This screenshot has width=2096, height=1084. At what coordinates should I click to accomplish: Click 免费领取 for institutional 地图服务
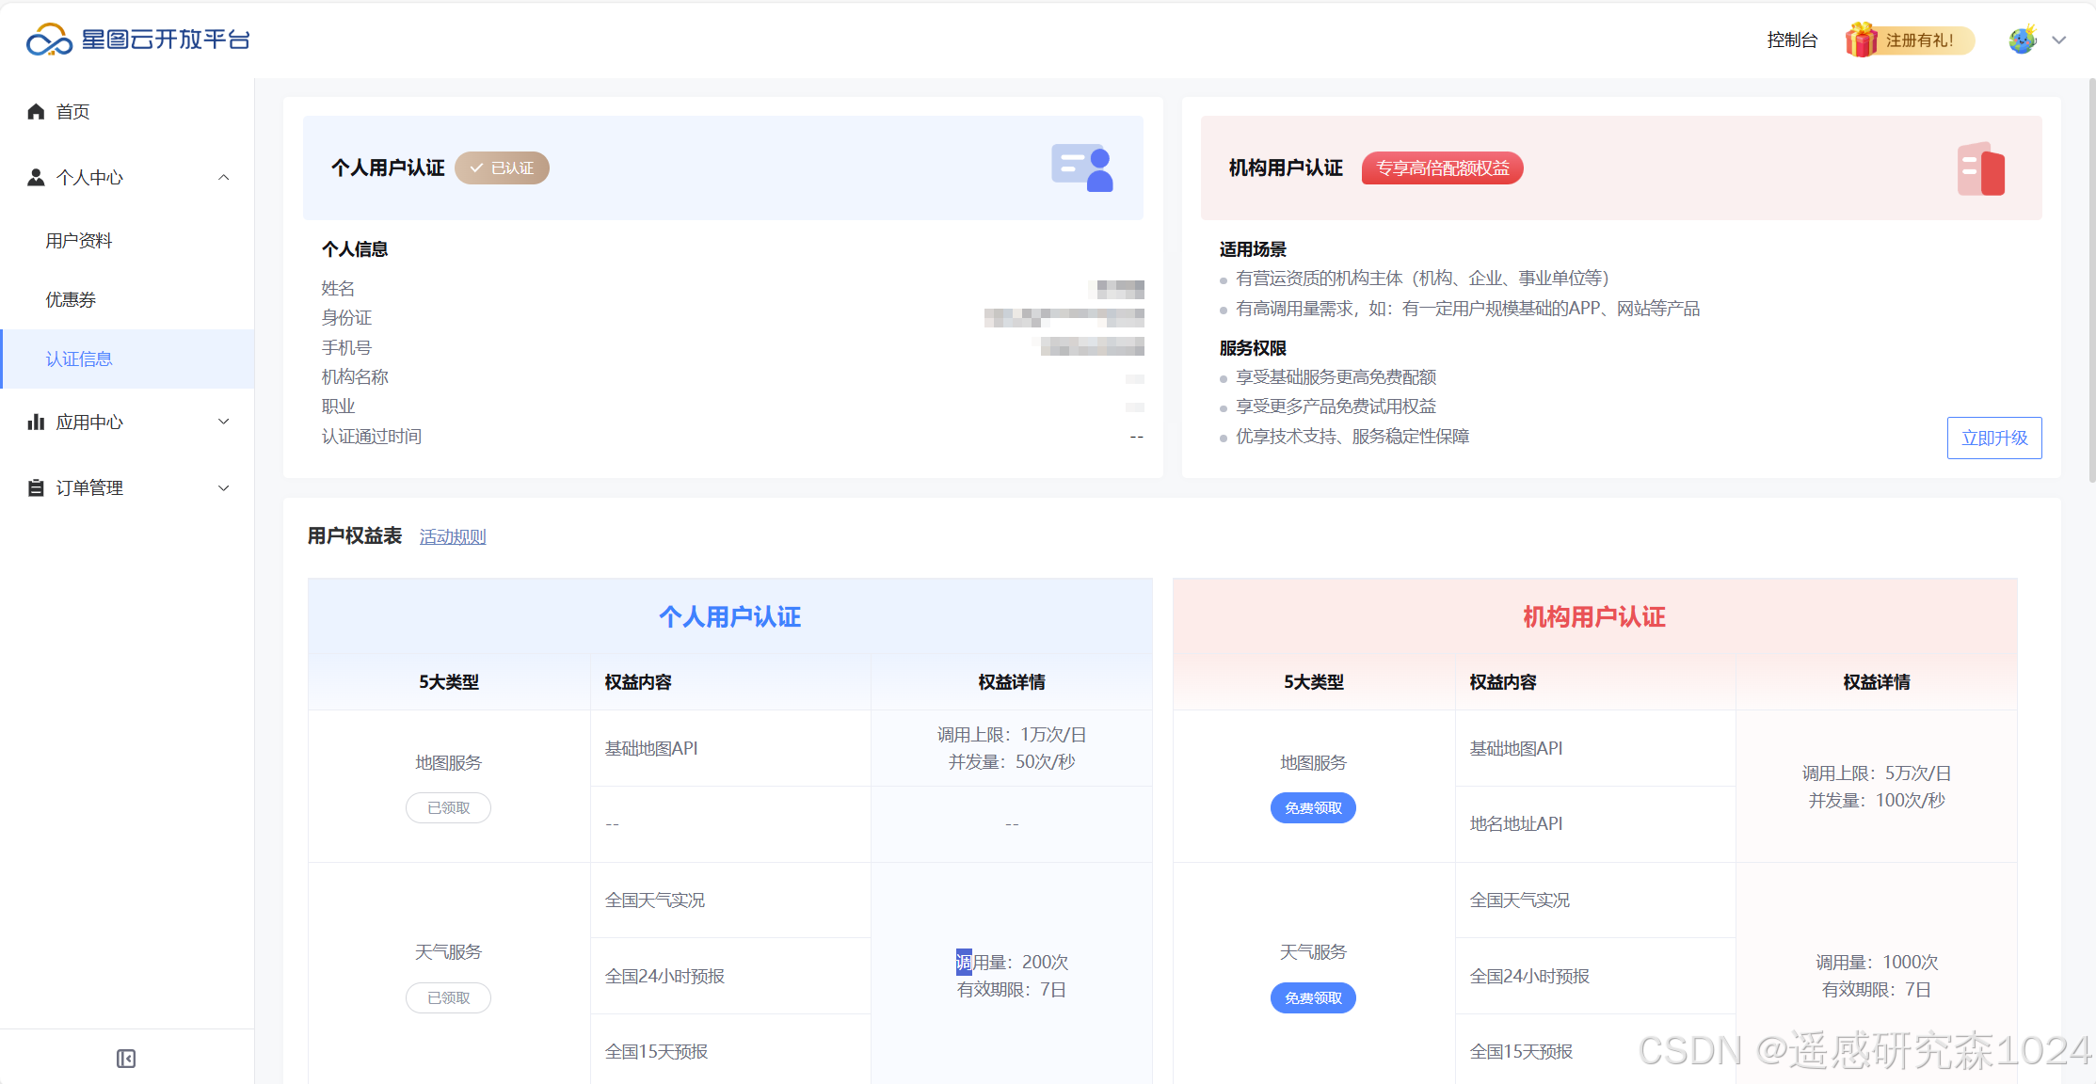[1313, 807]
